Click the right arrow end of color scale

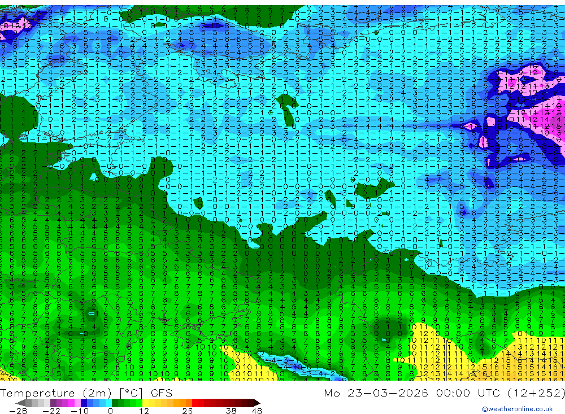tap(257, 403)
